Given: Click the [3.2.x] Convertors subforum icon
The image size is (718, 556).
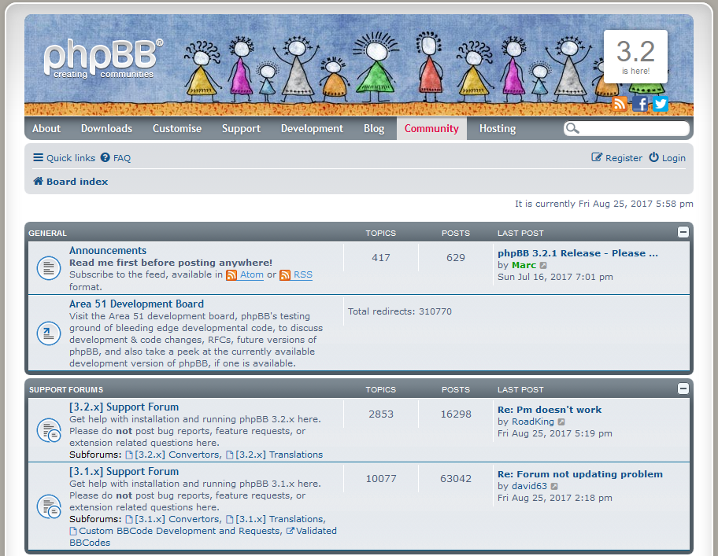Looking at the screenshot, I should pos(129,455).
